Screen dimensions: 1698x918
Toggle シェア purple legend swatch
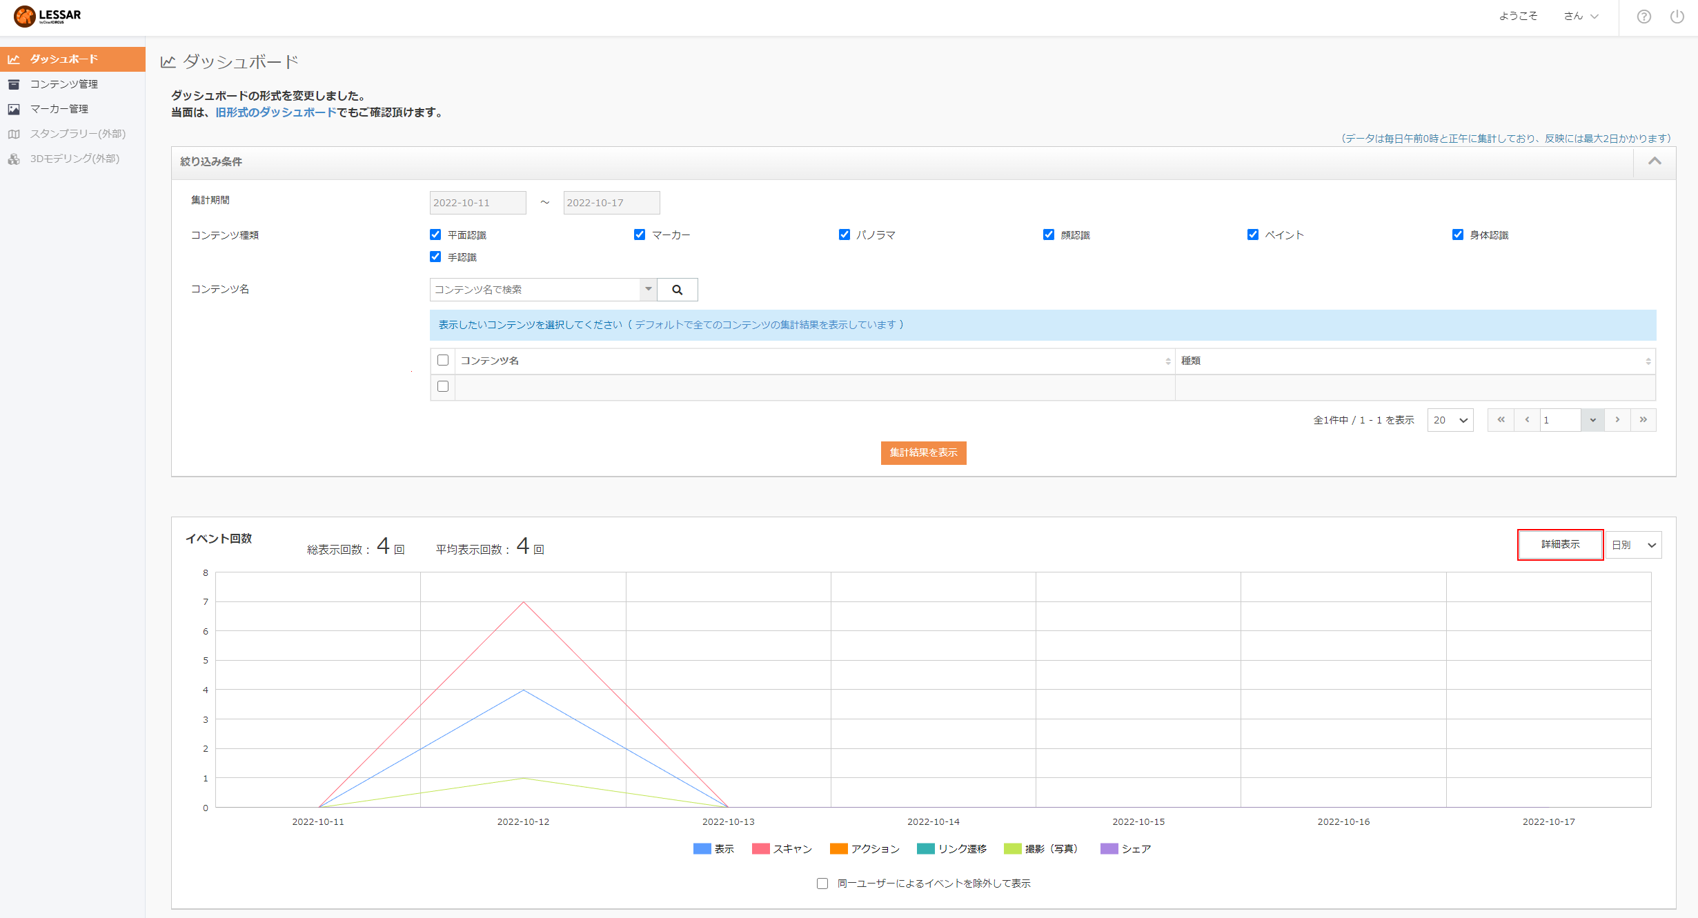click(x=1109, y=849)
